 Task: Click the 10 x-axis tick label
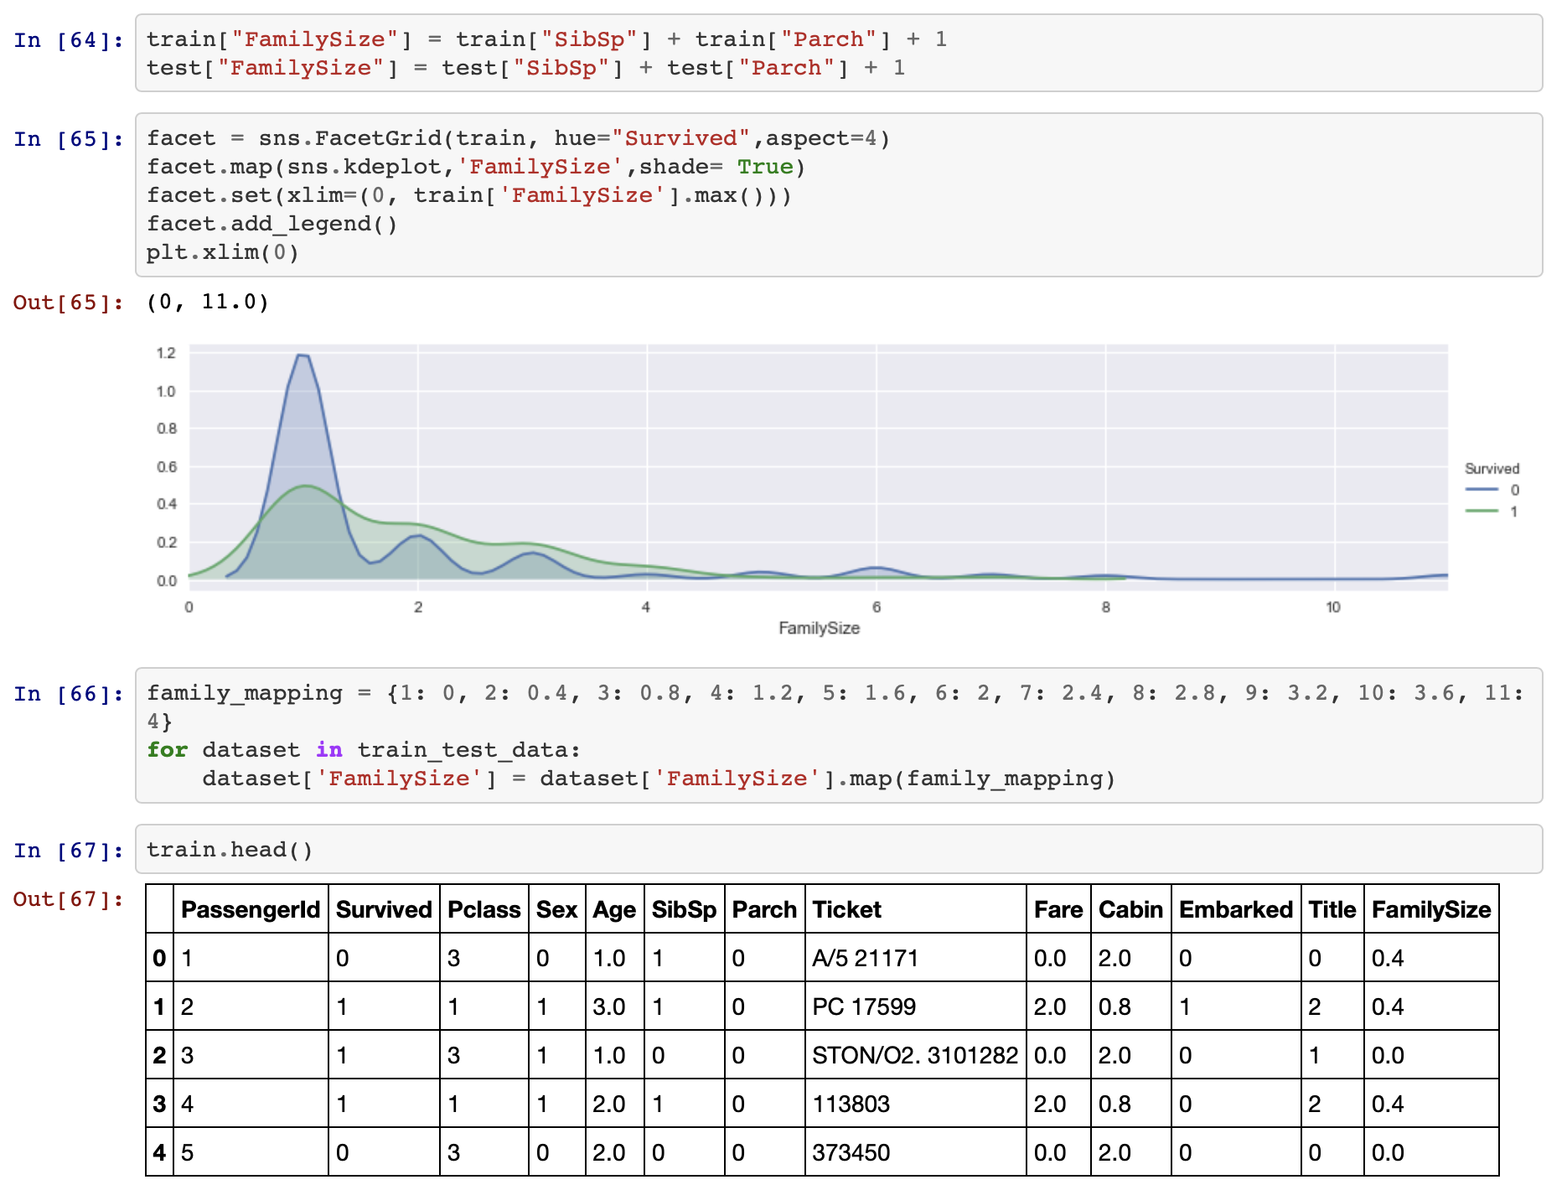1332,607
